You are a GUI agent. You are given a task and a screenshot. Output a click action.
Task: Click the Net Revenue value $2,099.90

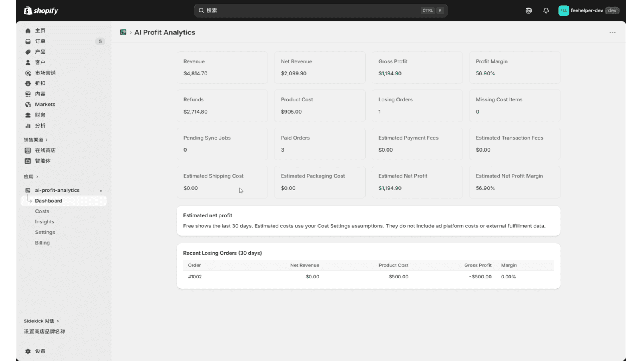(x=293, y=73)
